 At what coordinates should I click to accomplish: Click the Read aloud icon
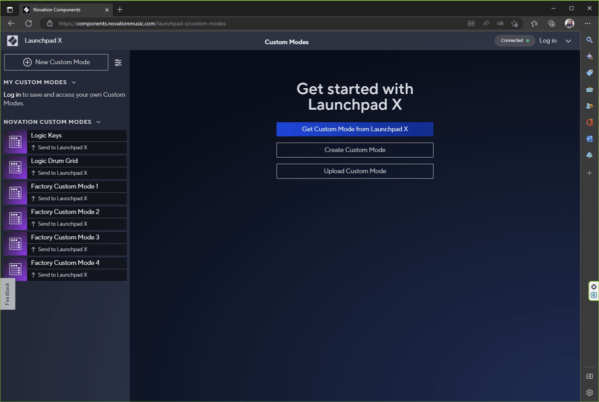point(486,23)
